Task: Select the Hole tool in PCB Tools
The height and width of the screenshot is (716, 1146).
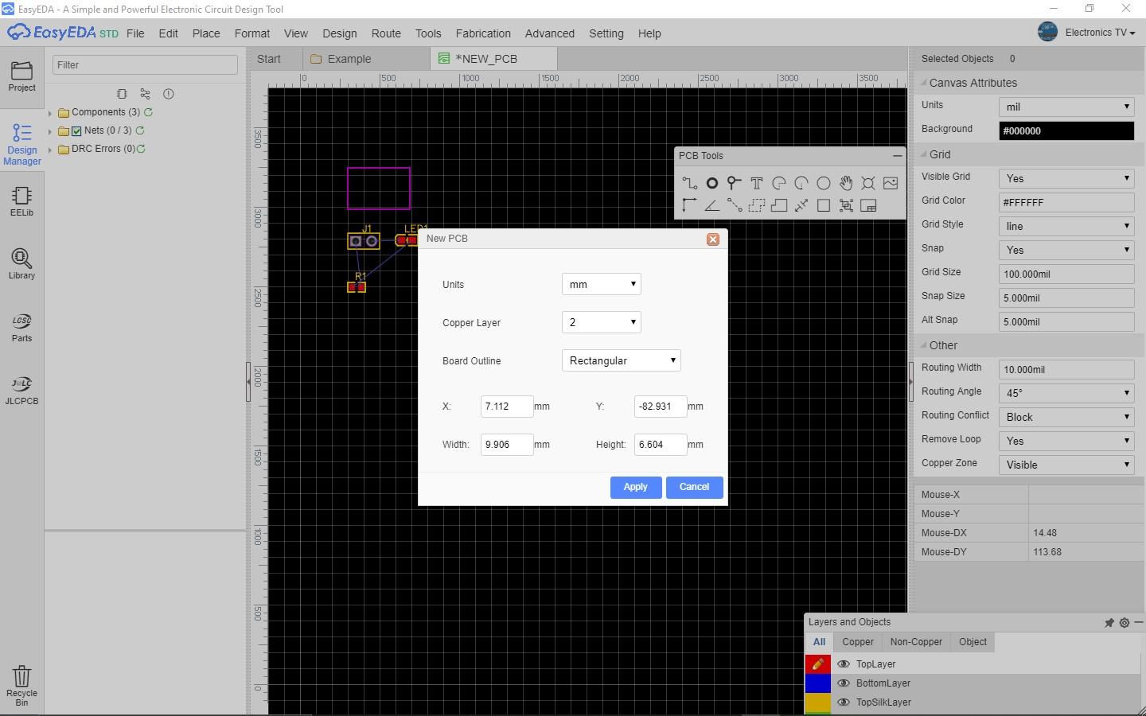Action: (868, 183)
